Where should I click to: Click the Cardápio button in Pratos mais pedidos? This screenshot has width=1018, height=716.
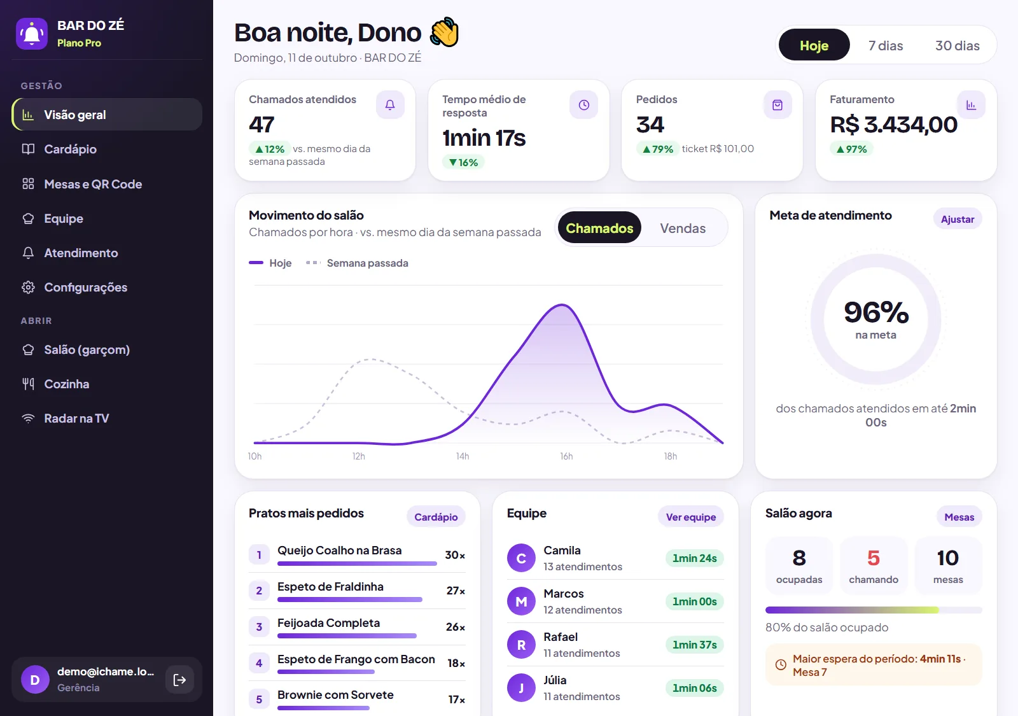click(436, 517)
